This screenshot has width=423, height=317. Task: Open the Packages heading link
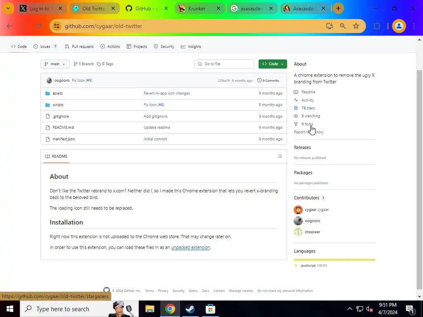[x=303, y=173]
